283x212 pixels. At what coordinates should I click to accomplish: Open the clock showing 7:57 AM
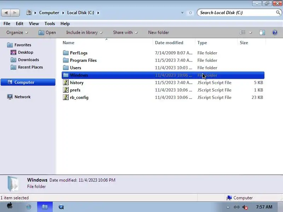tap(264, 207)
